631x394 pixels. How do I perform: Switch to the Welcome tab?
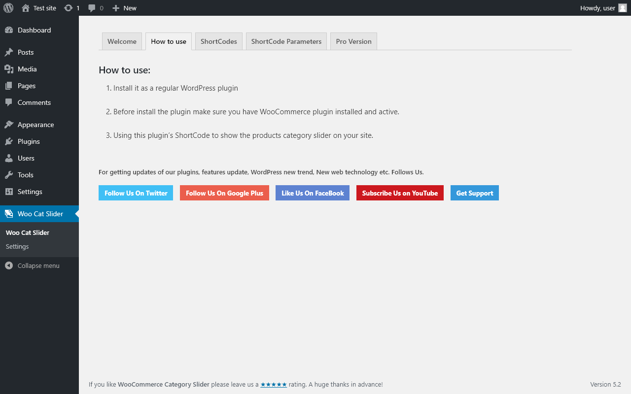point(122,41)
